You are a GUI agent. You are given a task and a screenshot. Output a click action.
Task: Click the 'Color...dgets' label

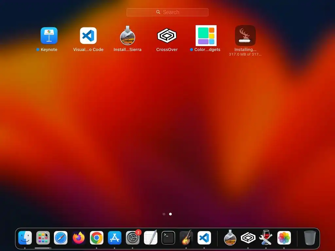207,50
